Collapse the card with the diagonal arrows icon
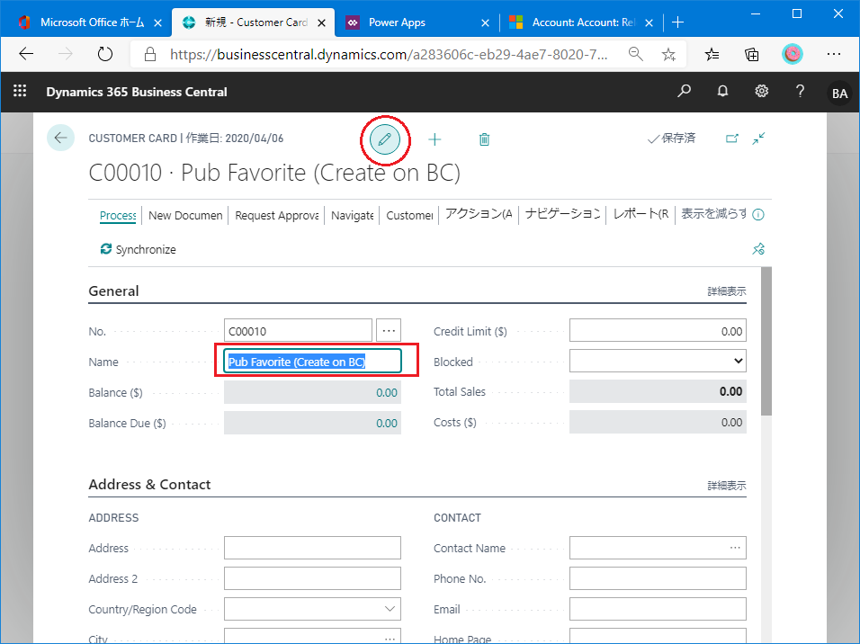The width and height of the screenshot is (860, 644). [x=758, y=139]
